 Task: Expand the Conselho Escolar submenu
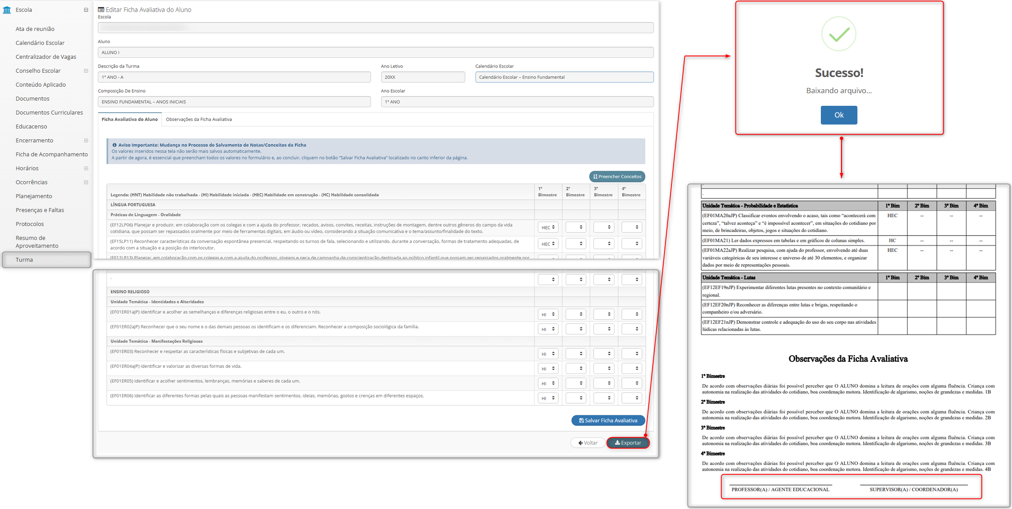point(86,71)
